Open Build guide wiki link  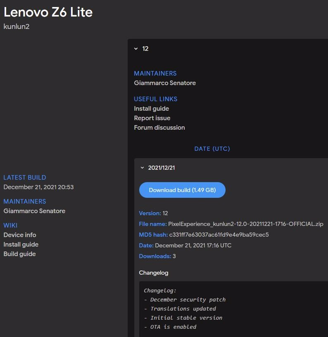[x=19, y=254]
